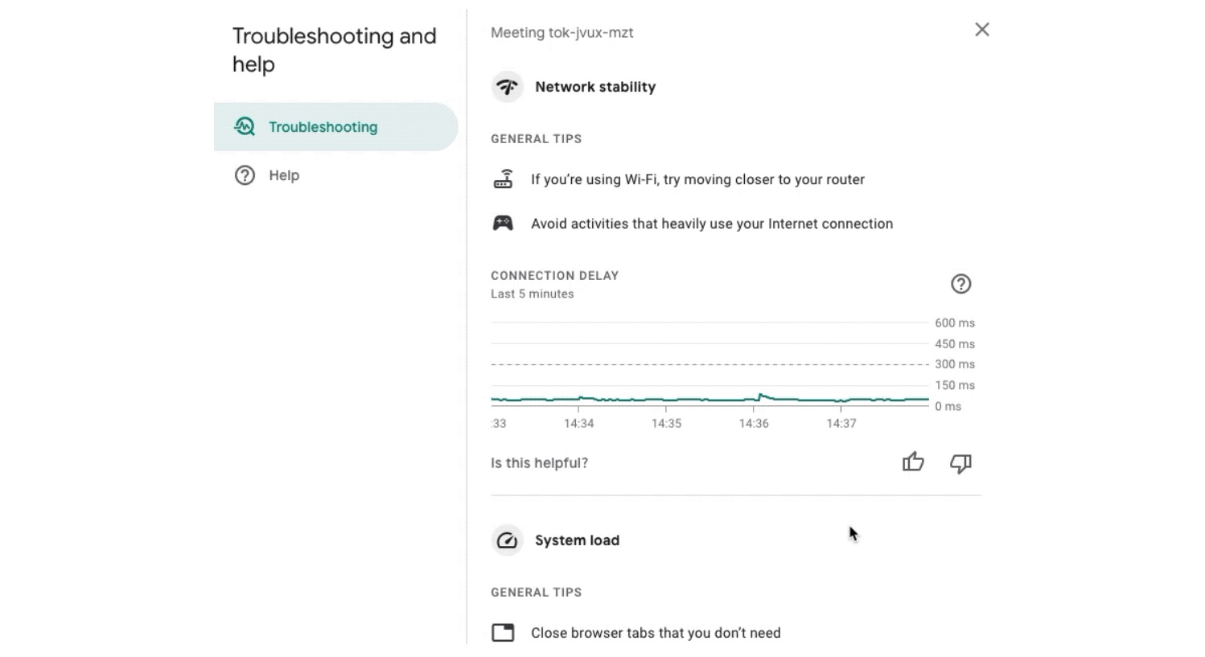Open the Help sidebar section
The image size is (1205, 657).
point(283,175)
